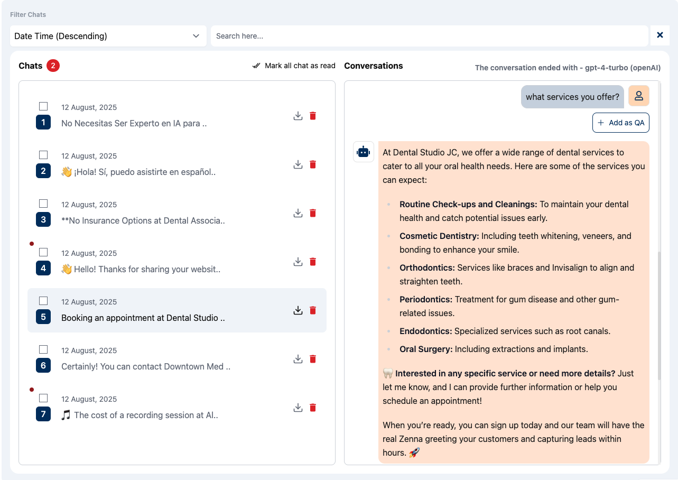Clear the search using the X icon
678x480 pixels.
pos(660,35)
